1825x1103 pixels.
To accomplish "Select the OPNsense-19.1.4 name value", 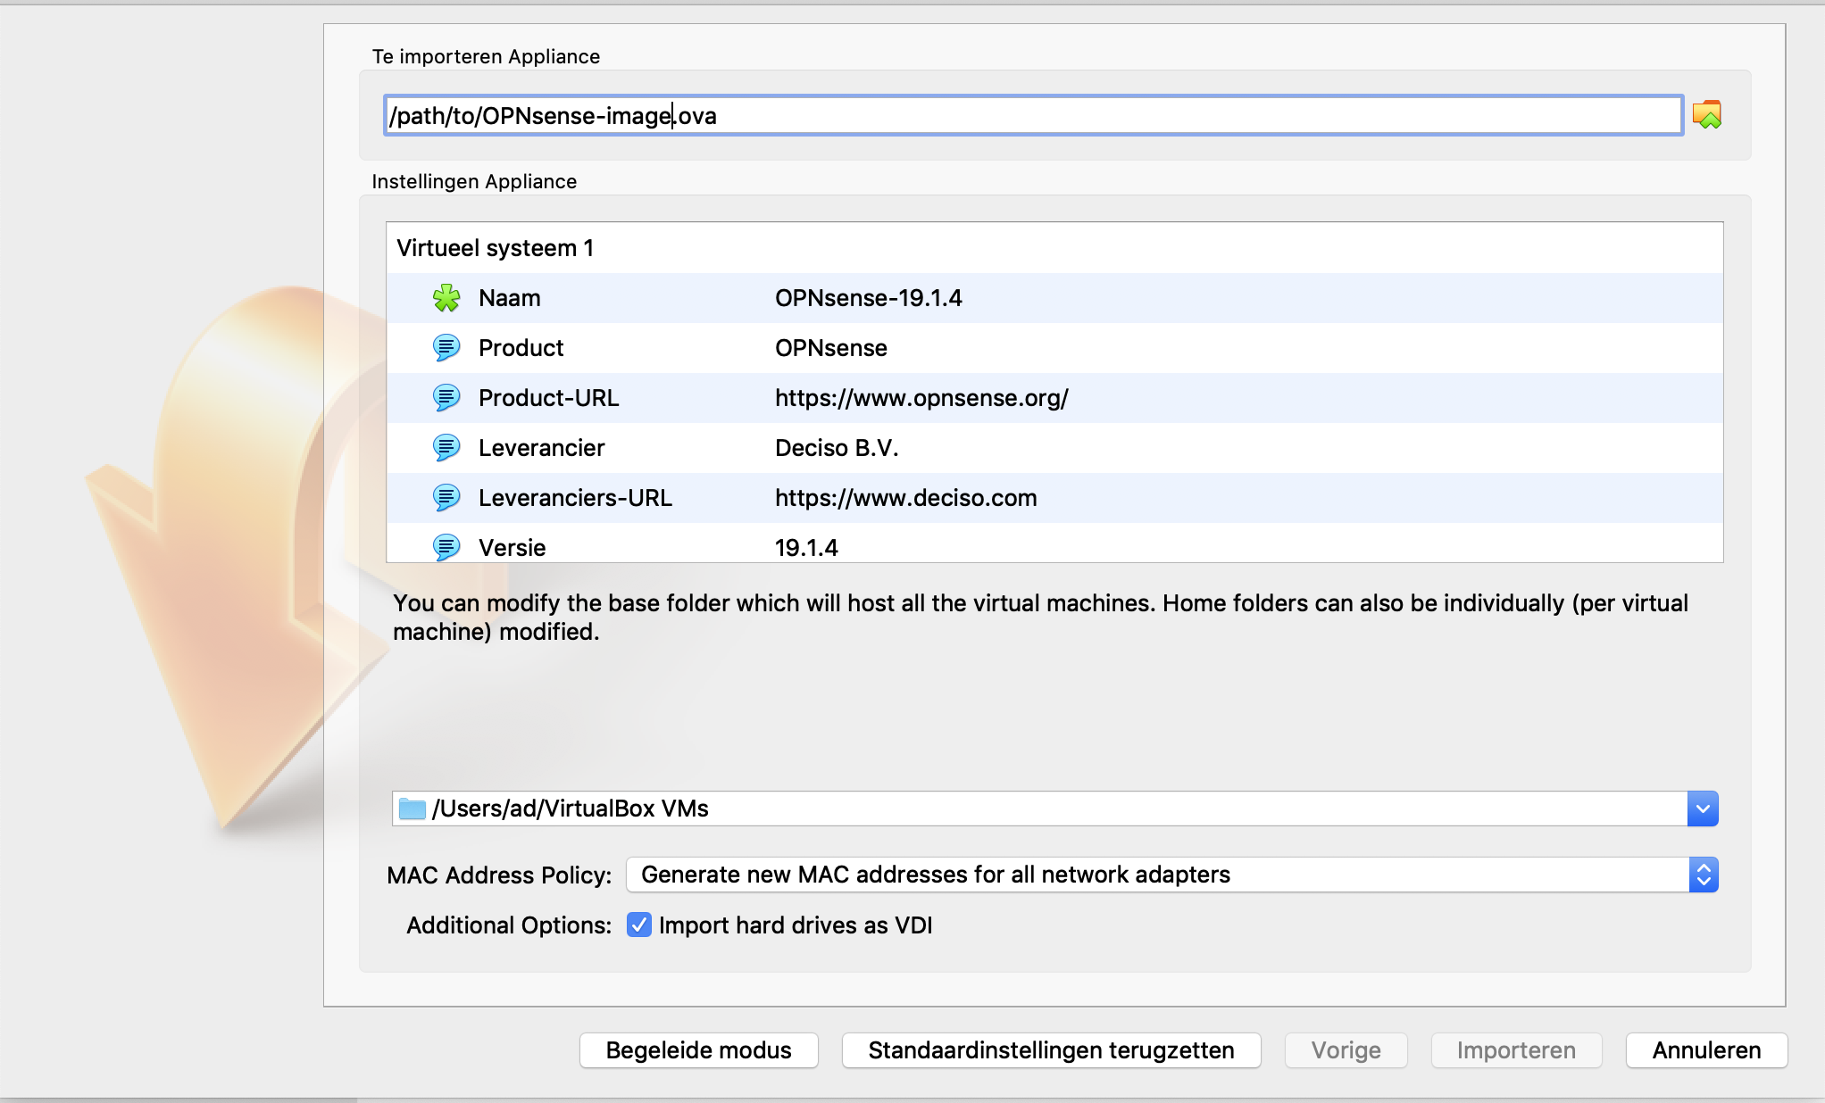I will click(868, 298).
